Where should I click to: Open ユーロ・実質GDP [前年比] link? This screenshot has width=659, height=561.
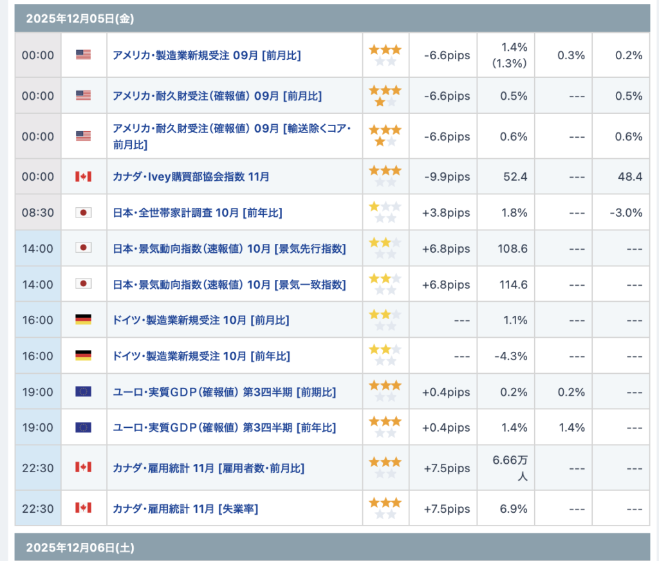[x=224, y=428]
